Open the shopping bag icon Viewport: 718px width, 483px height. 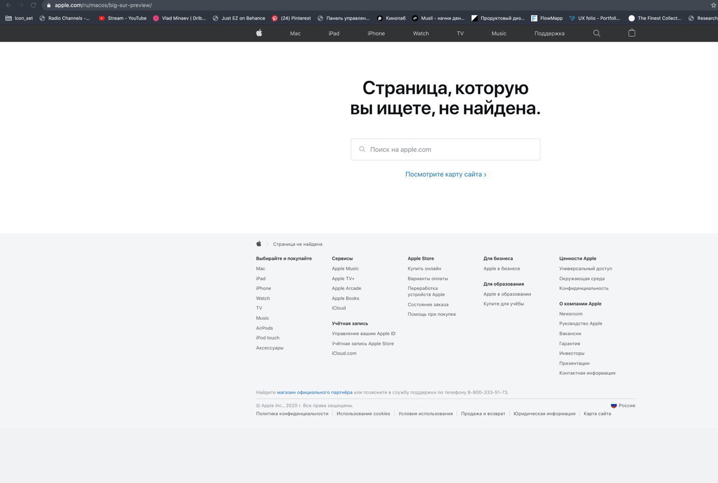click(632, 33)
